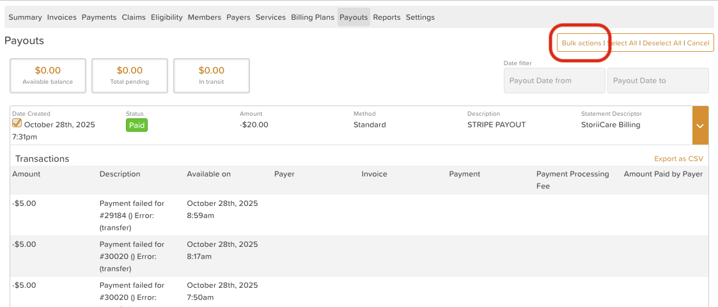Click Select All payouts link

point(622,43)
